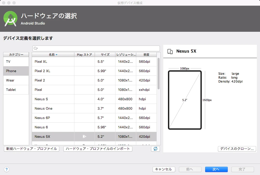Click the 4.0" size cell

(x=105, y=99)
